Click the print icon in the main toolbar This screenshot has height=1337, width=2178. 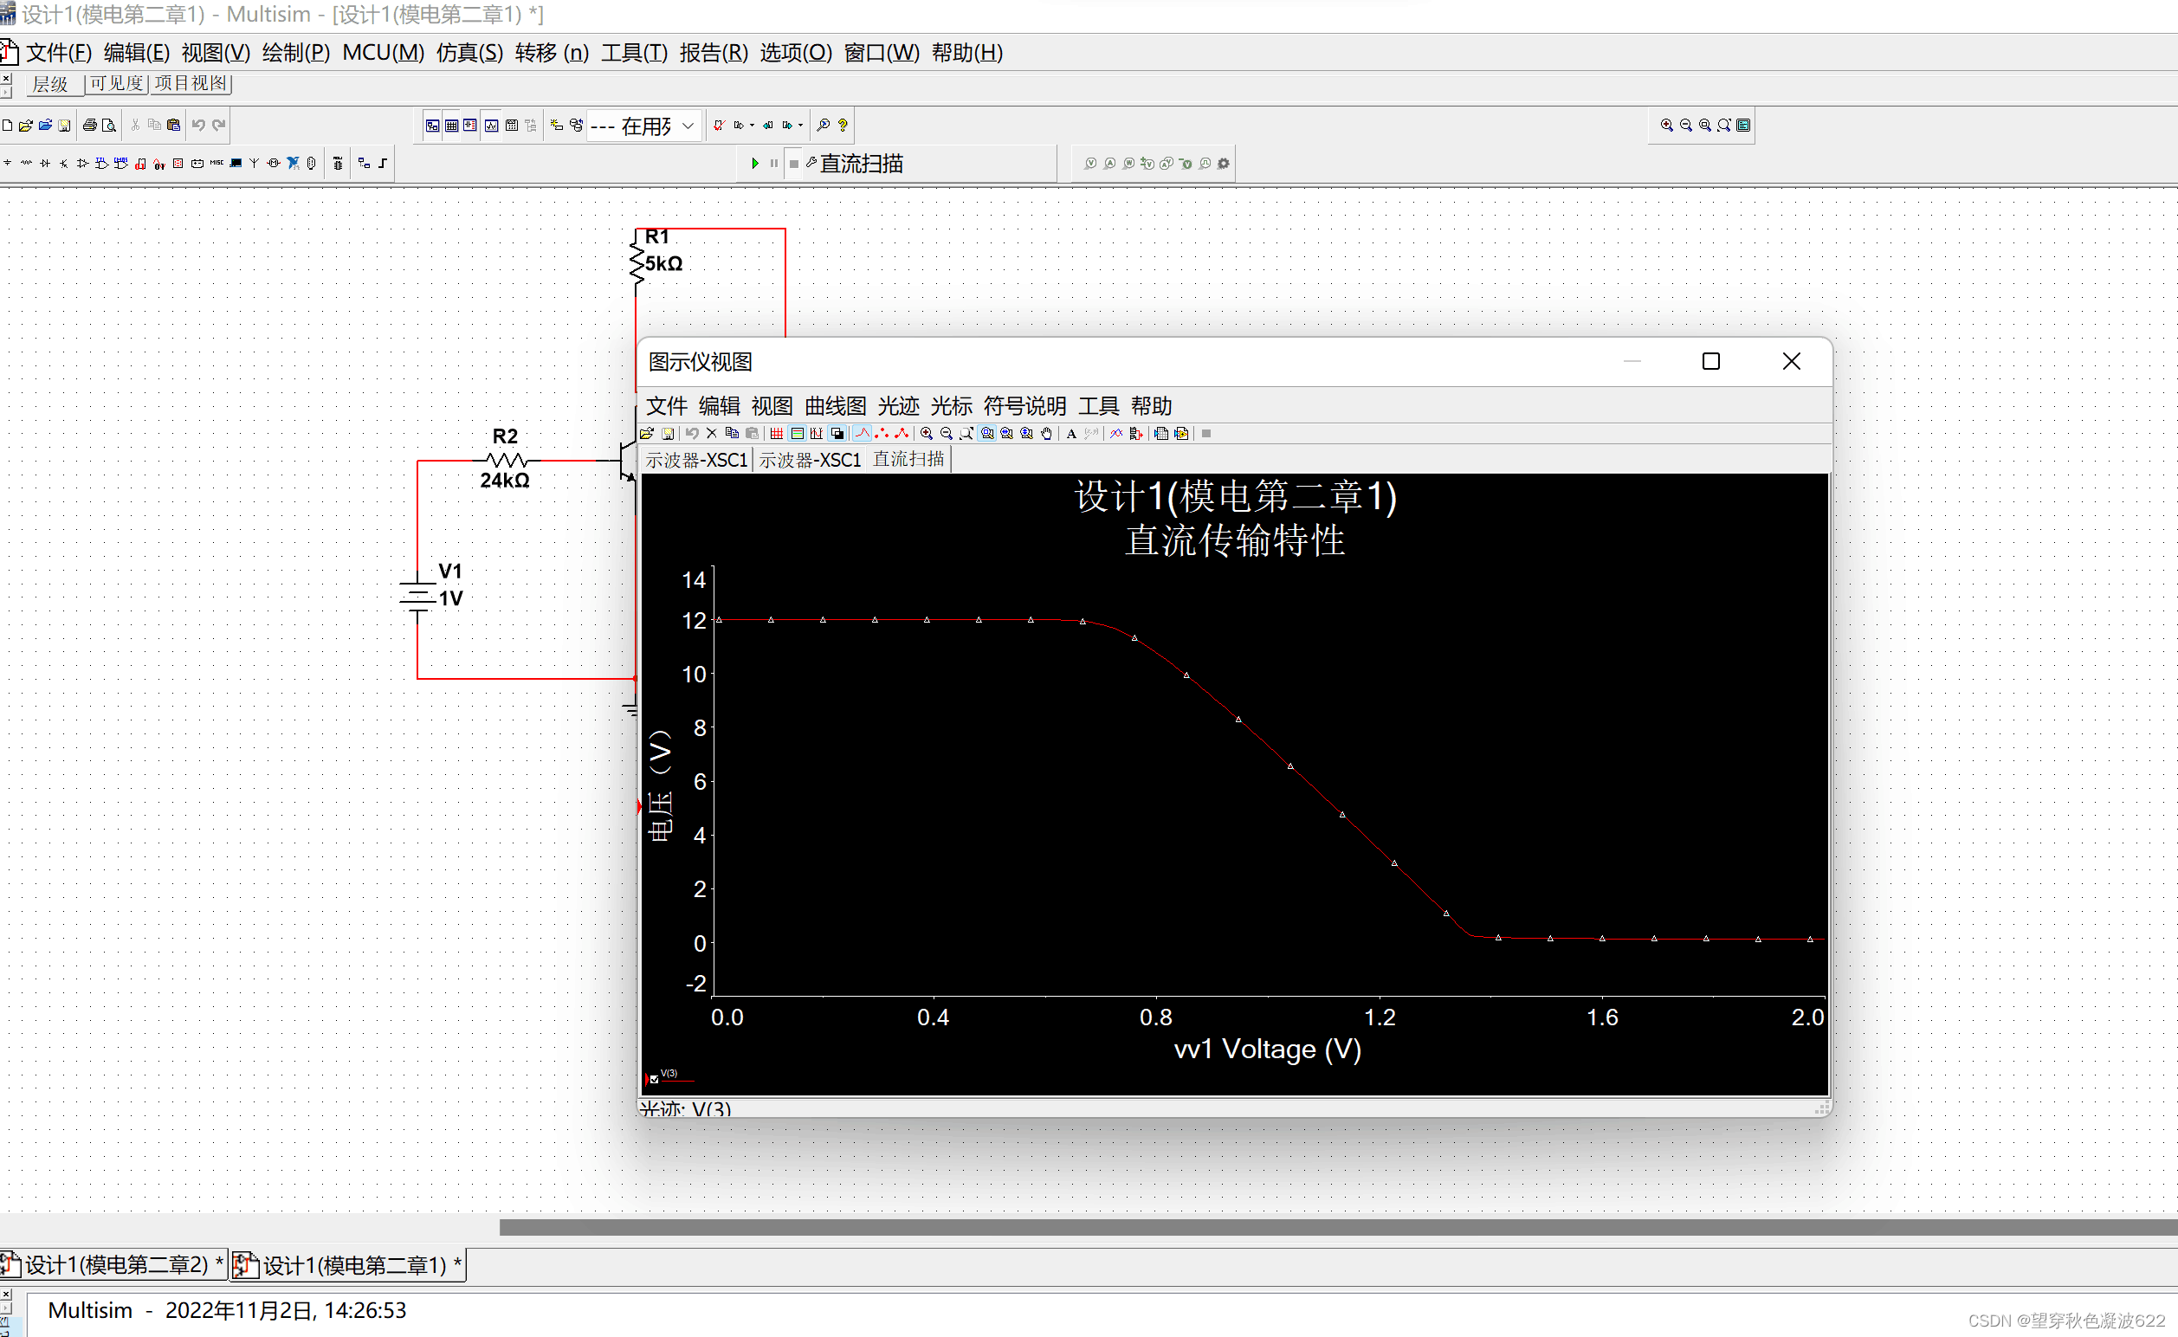click(x=89, y=126)
